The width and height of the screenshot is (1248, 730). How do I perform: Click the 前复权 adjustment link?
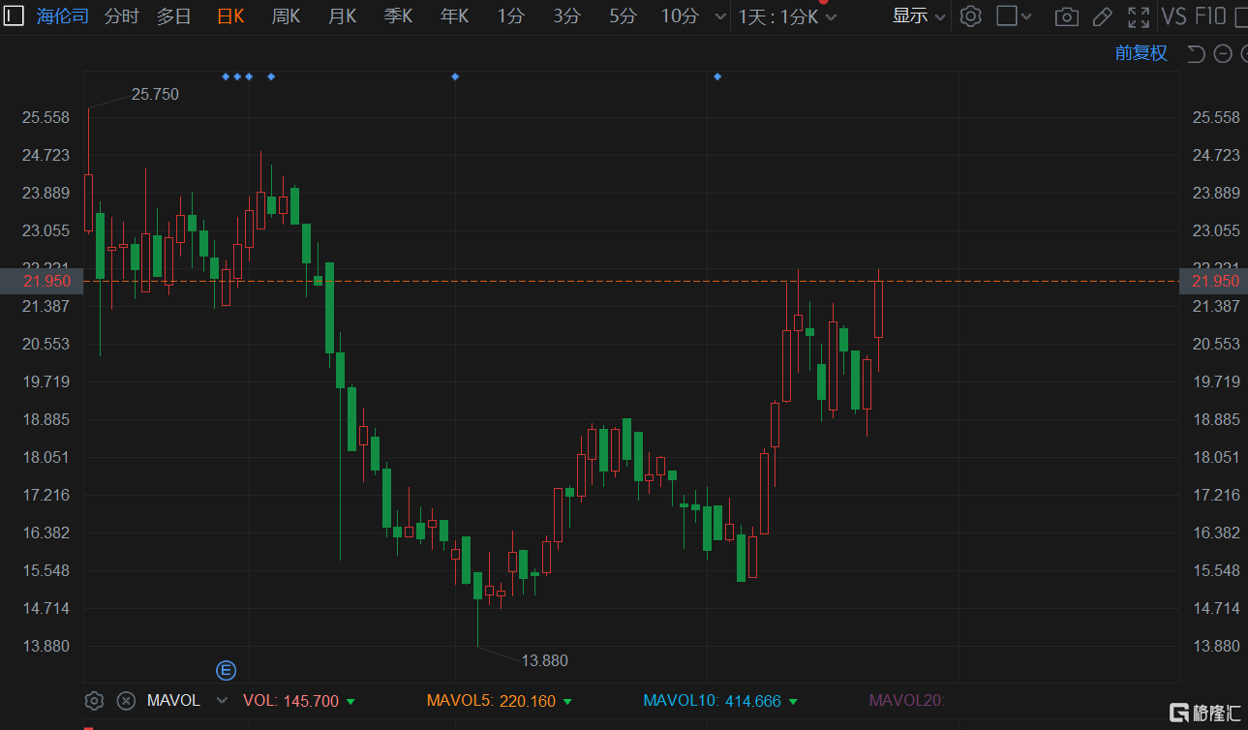click(x=1141, y=53)
